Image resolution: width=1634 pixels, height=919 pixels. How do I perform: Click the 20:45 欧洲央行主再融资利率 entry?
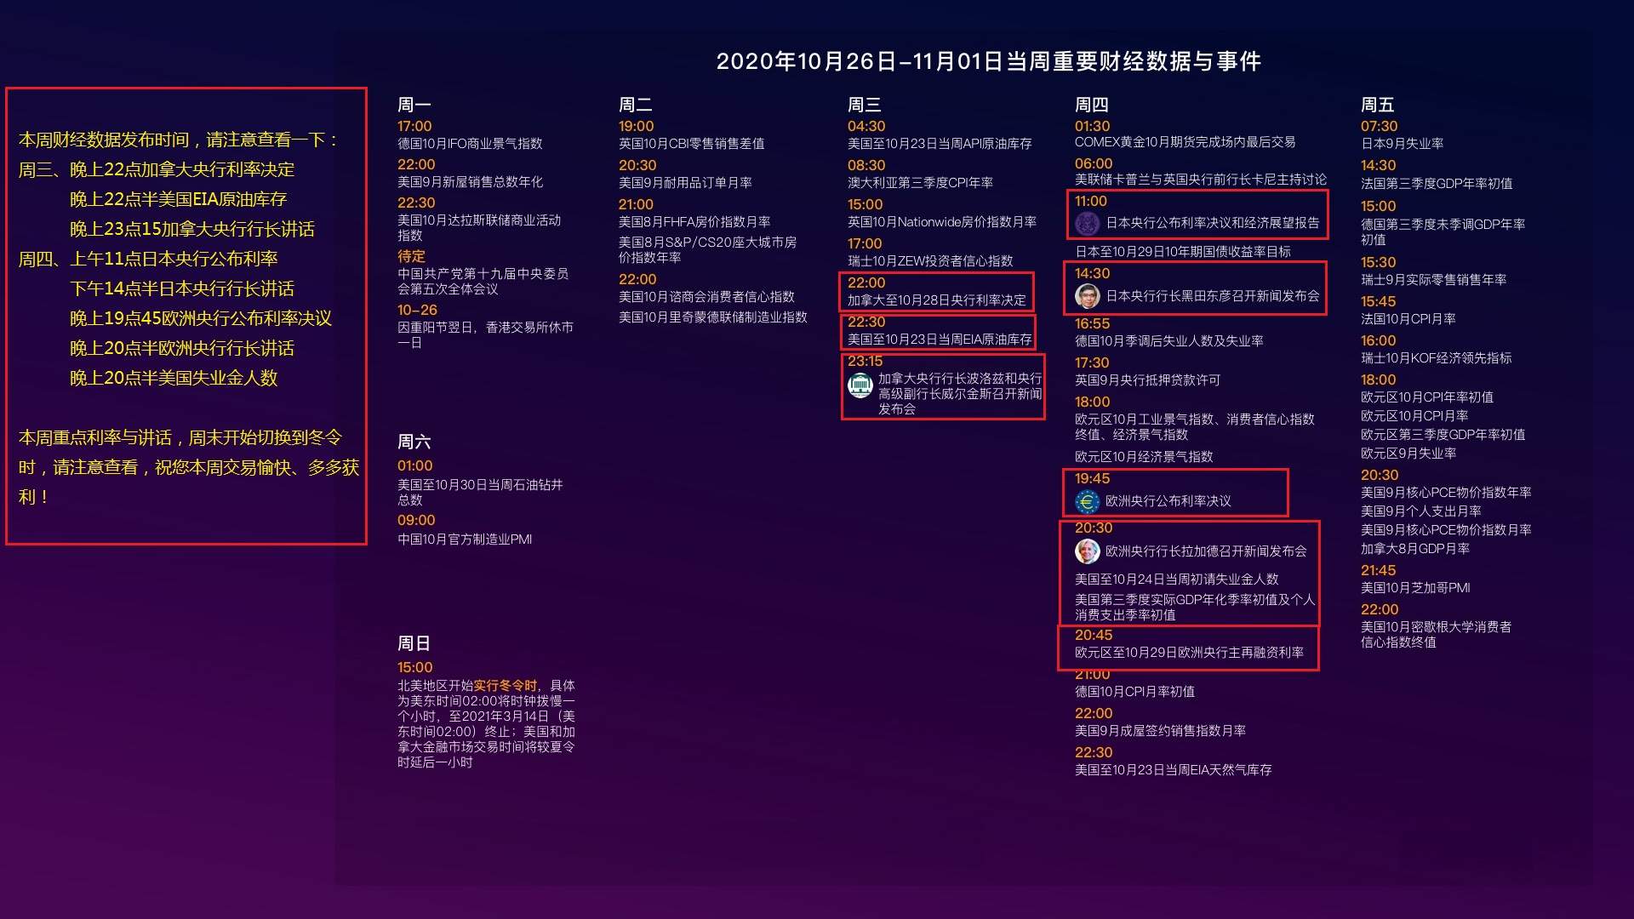click(x=1188, y=653)
